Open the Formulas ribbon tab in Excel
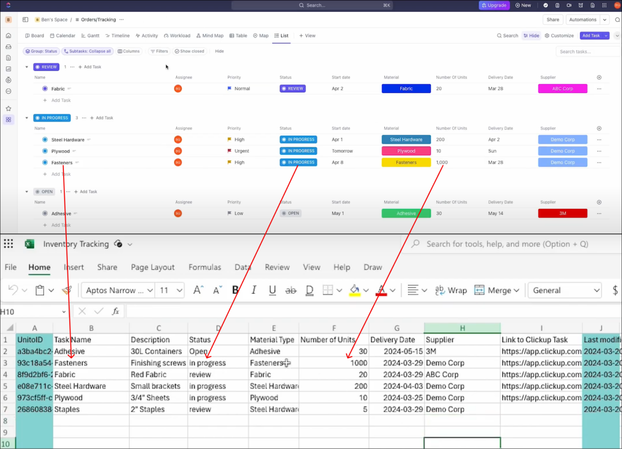The width and height of the screenshot is (622, 449). (x=205, y=267)
